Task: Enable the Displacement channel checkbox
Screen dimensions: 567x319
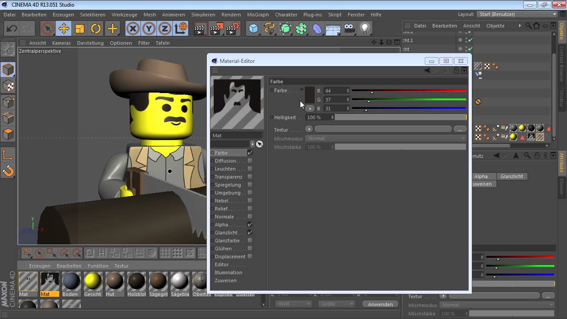Action: click(250, 257)
